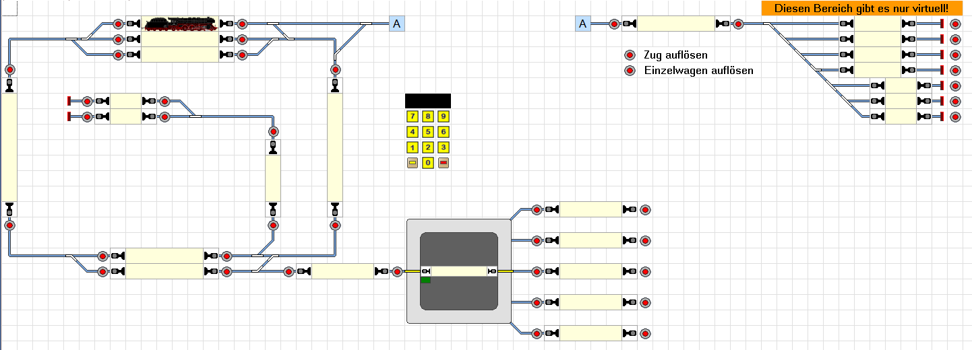The image size is (972, 350).
Task: Click the turntable bridge block in center
Action: 459,271
